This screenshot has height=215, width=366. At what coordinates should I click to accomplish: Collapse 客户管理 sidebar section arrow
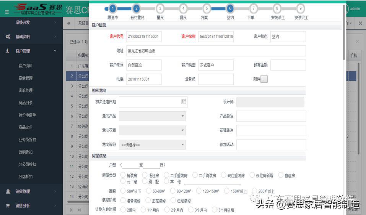(x=55, y=51)
